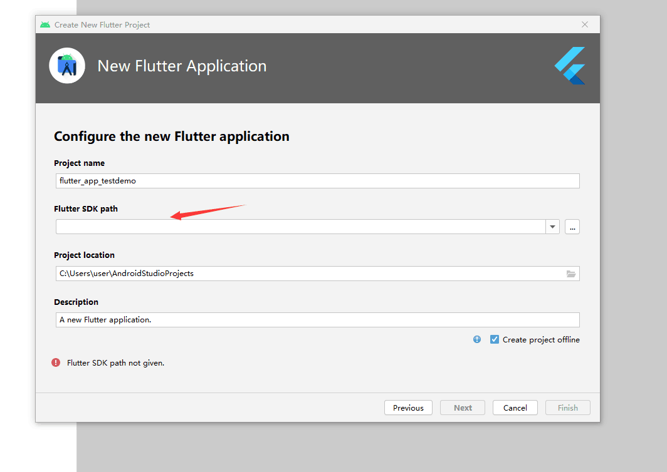
Task: Toggle the Create project offline checkbox
Action: [494, 339]
